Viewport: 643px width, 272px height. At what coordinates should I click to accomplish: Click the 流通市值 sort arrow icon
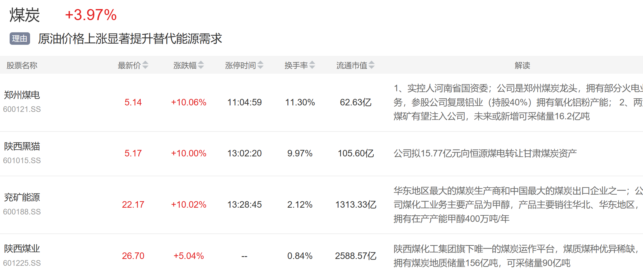click(371, 65)
